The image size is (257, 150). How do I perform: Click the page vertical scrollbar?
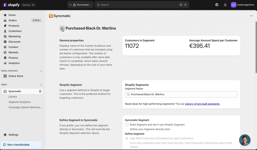click(256, 47)
